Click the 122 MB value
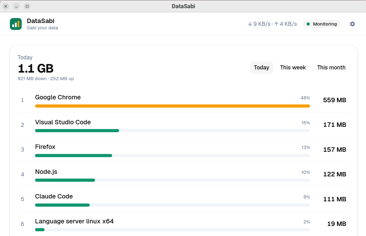 tap(334, 174)
